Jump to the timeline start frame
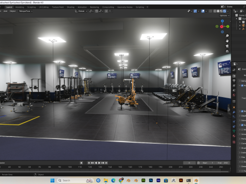 coord(89,163)
